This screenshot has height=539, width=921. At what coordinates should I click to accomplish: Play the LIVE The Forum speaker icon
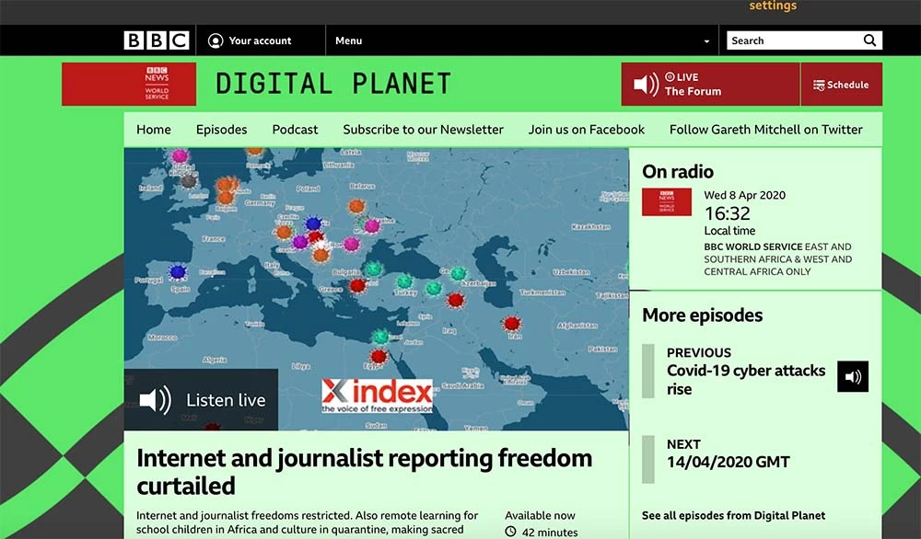pyautogui.click(x=646, y=85)
